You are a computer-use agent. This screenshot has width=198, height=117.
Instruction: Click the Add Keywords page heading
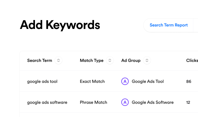click(x=60, y=25)
